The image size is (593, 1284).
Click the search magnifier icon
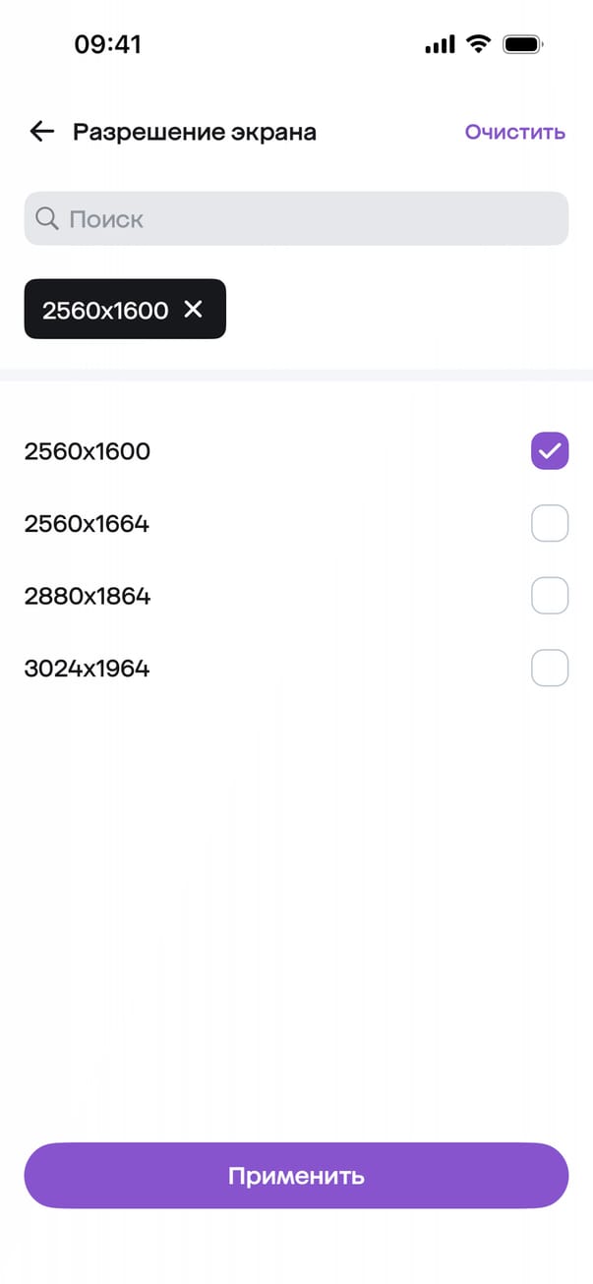pos(46,218)
